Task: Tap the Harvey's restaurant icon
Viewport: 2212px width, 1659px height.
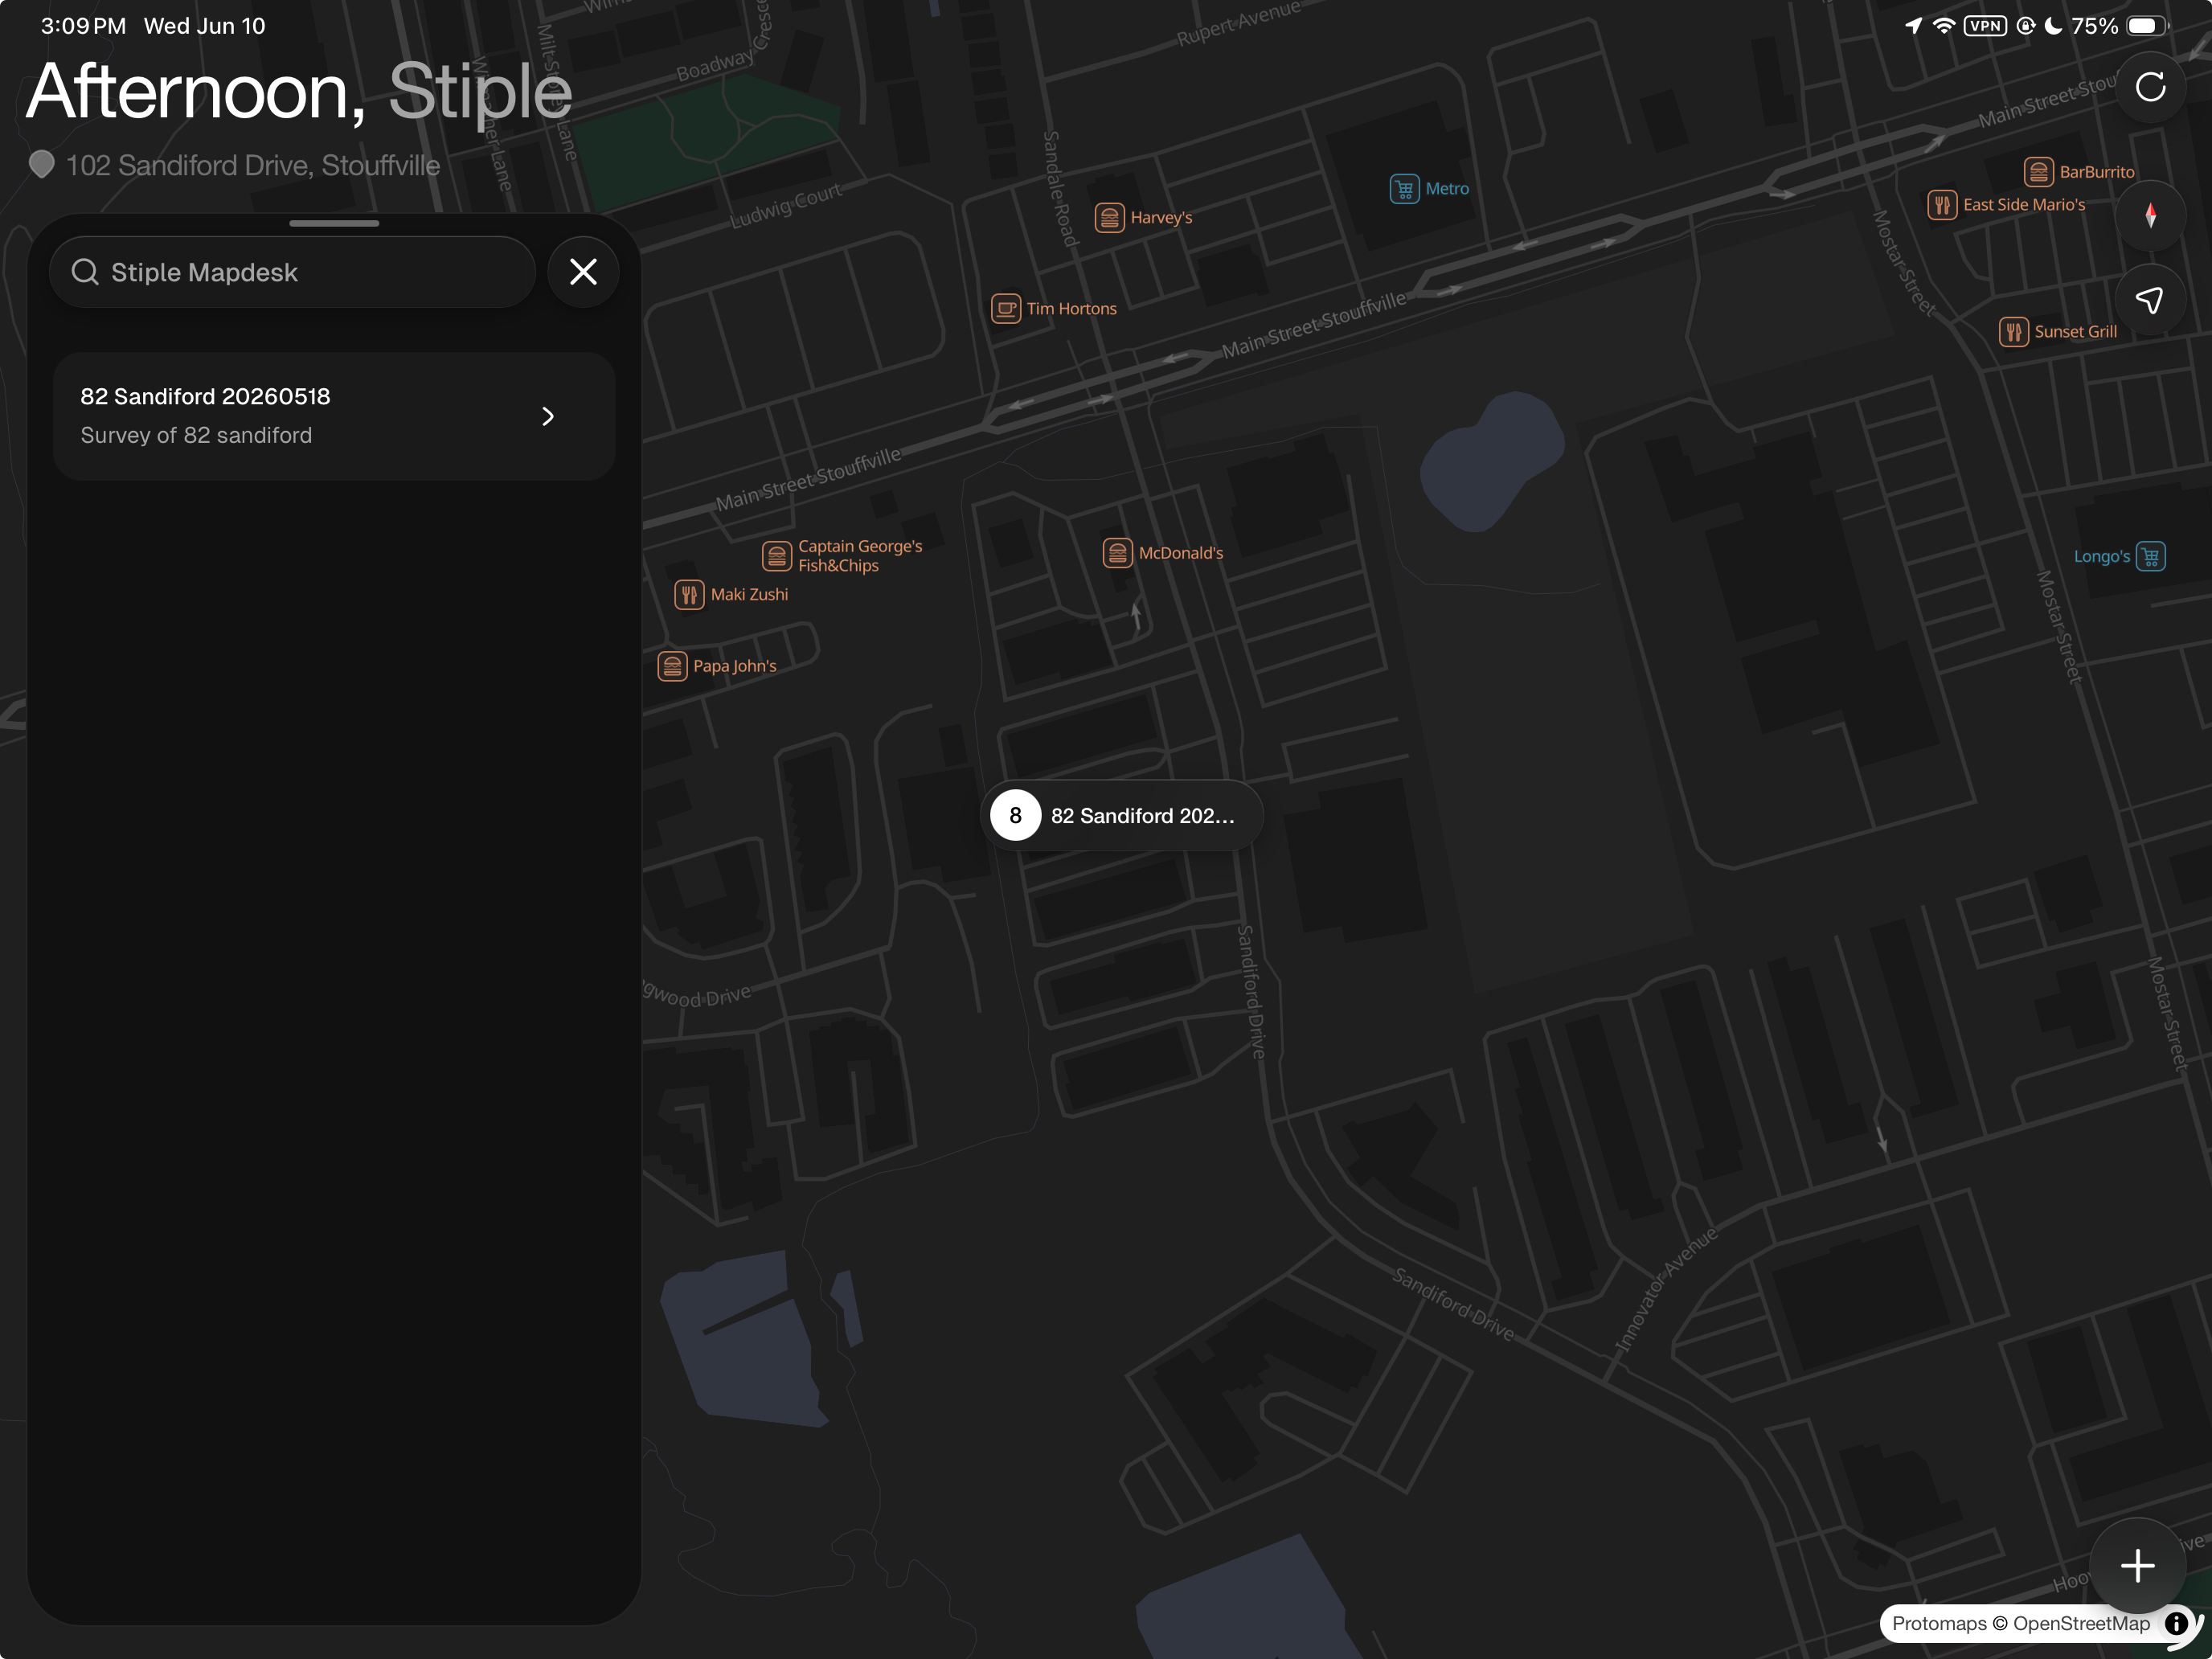Action: pyautogui.click(x=1109, y=217)
